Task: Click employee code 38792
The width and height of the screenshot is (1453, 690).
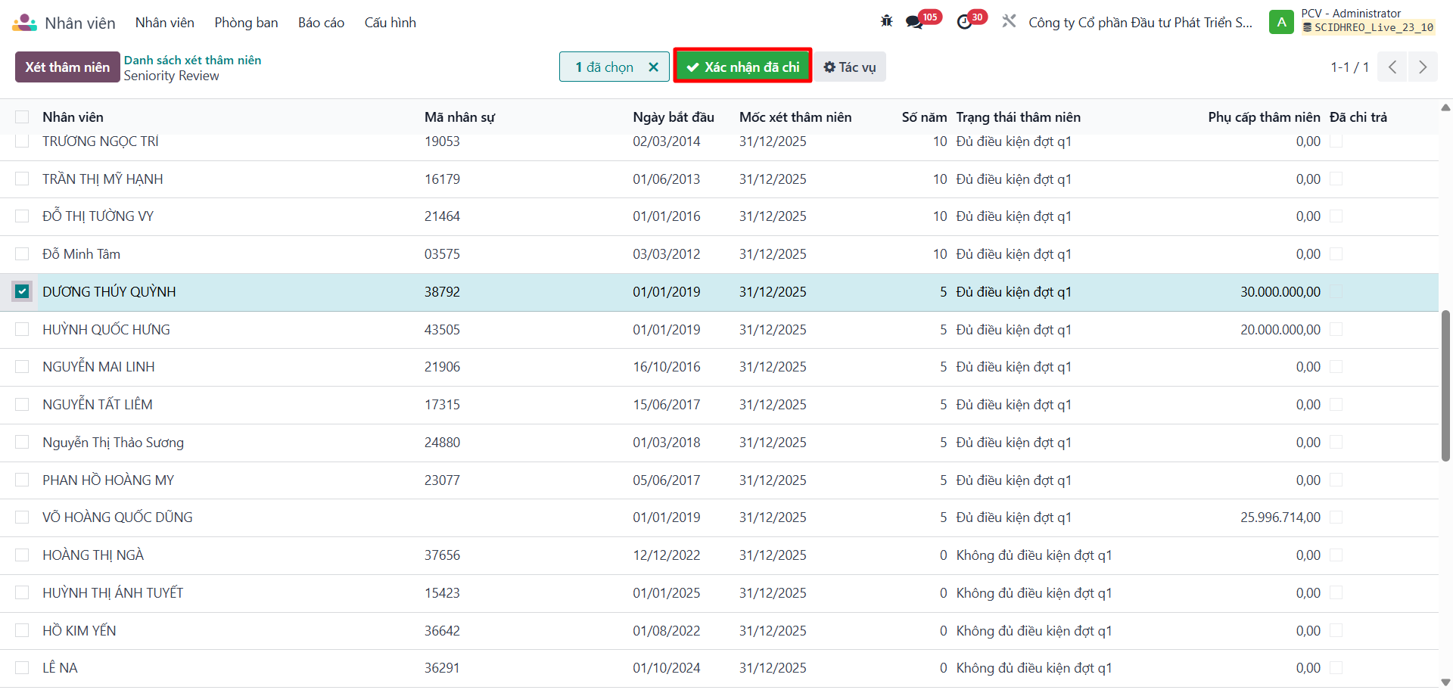Action: coord(442,292)
